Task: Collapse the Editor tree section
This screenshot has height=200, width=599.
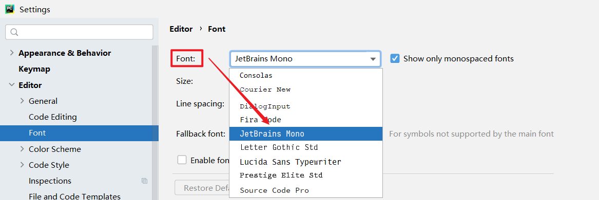Action: click(12, 85)
